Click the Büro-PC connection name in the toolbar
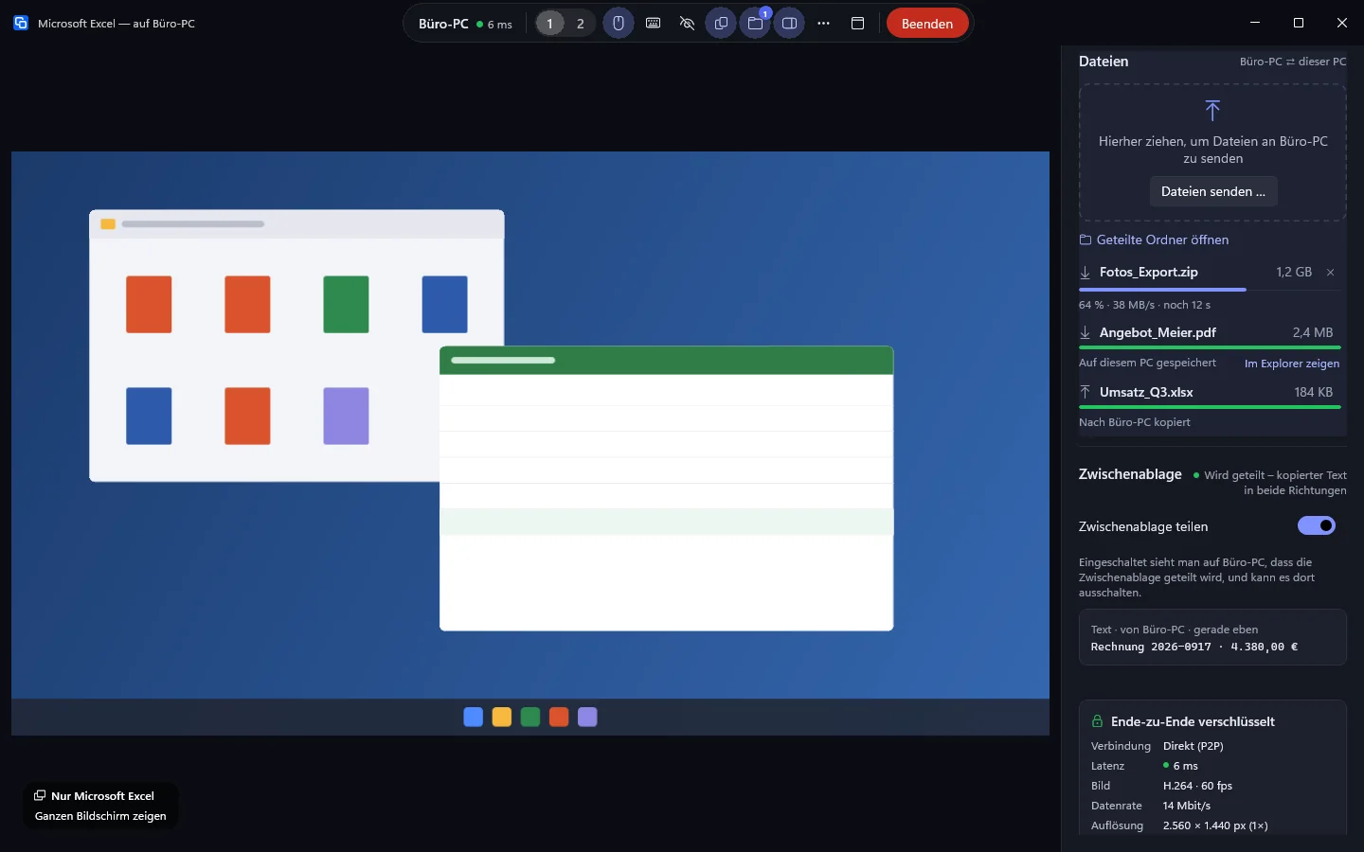 click(x=443, y=24)
